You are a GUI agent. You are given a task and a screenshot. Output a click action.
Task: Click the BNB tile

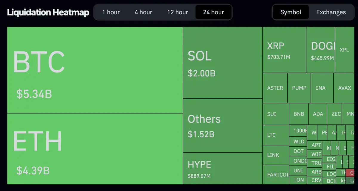click(x=299, y=114)
